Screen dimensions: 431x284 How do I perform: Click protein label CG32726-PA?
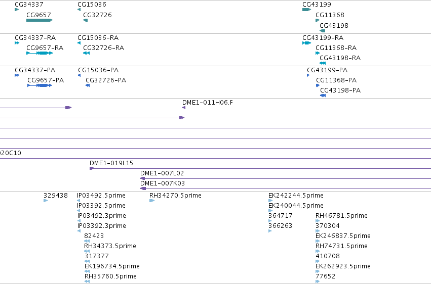point(106,80)
